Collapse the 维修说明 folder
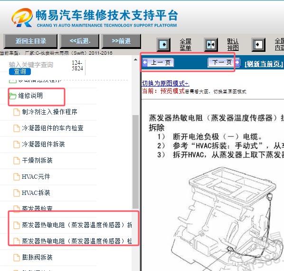 pos(30,96)
